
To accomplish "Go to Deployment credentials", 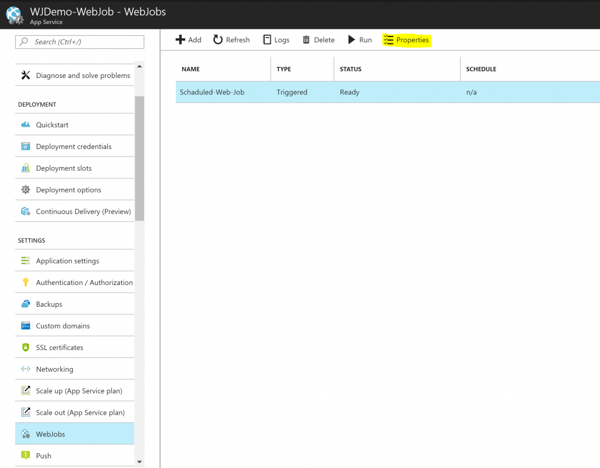I will (74, 146).
